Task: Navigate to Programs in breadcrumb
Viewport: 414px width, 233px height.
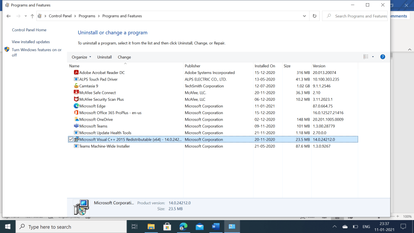Action: tap(87, 16)
